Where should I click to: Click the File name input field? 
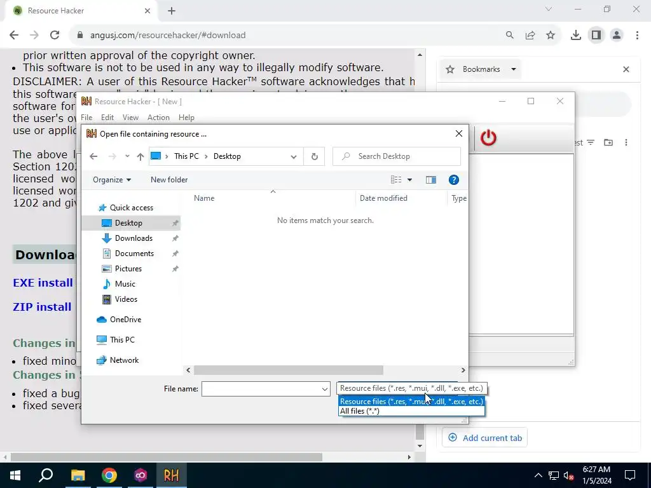pyautogui.click(x=261, y=389)
